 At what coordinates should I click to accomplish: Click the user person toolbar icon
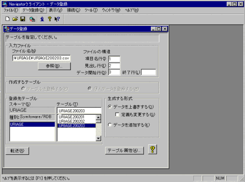[x=42, y=19]
